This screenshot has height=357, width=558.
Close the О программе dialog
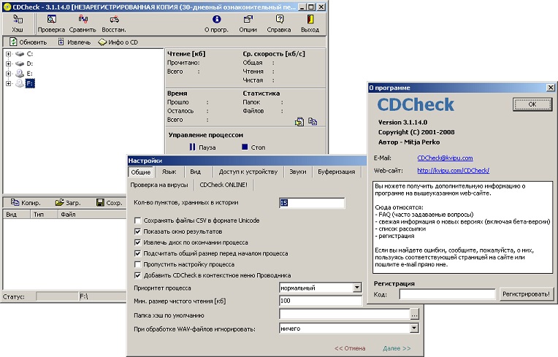point(551,88)
